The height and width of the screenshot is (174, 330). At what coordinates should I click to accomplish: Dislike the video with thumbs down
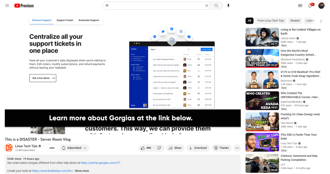[x=159, y=148]
